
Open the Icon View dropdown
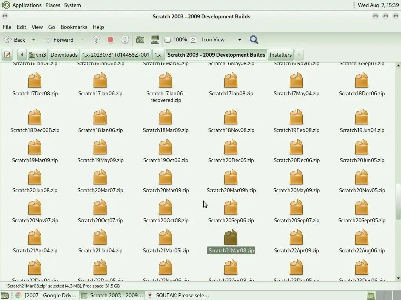point(222,39)
